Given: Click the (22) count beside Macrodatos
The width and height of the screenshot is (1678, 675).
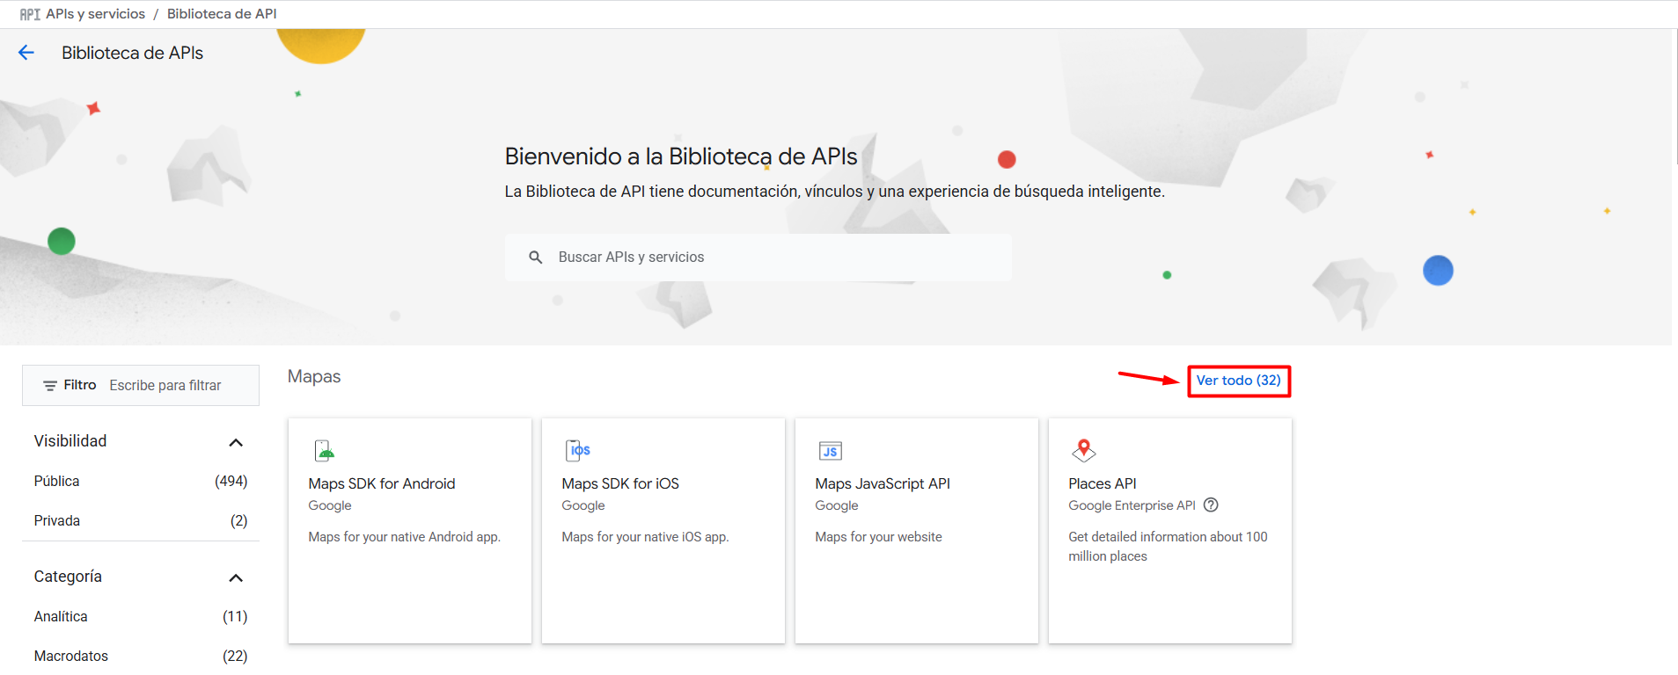Looking at the screenshot, I should [235, 657].
